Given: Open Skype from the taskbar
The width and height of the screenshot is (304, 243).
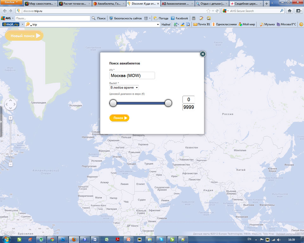Looking at the screenshot, I should [161, 240].
